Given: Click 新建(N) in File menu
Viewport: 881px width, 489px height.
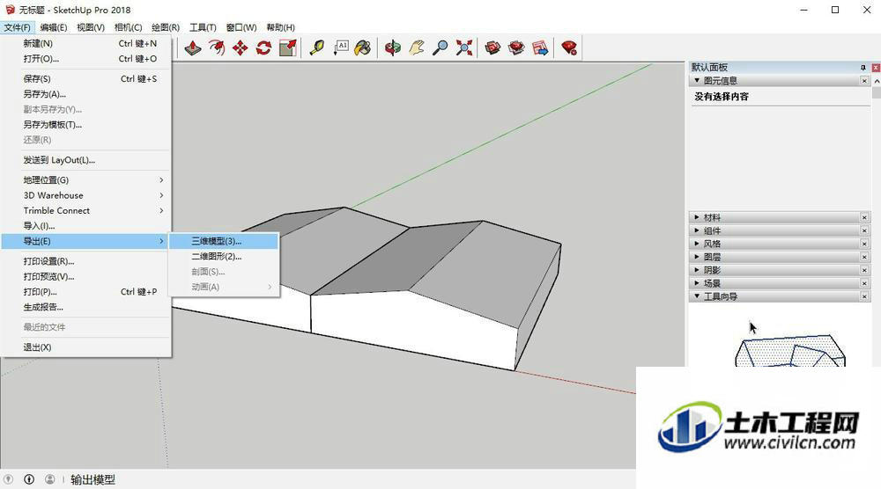Looking at the screenshot, I should coord(85,43).
